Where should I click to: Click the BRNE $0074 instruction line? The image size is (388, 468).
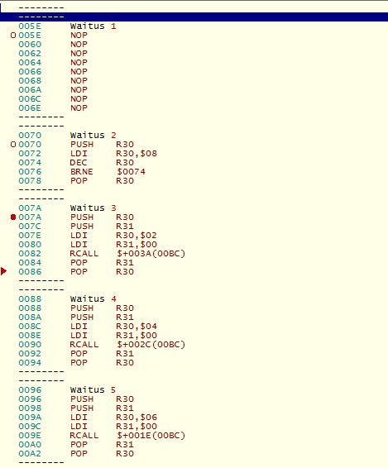194,172
